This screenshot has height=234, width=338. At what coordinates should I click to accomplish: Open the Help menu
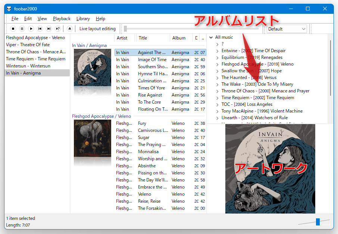[100, 19]
